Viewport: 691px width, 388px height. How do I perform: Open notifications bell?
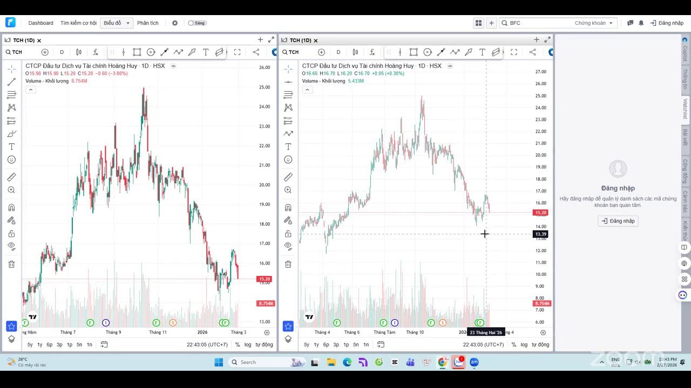pyautogui.click(x=641, y=23)
